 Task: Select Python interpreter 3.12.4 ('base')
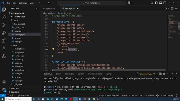coord(167,95)
